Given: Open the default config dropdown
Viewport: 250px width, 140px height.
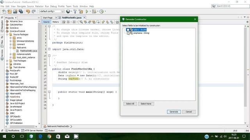Looking at the screenshot, I should pyautogui.click(x=52, y=11).
